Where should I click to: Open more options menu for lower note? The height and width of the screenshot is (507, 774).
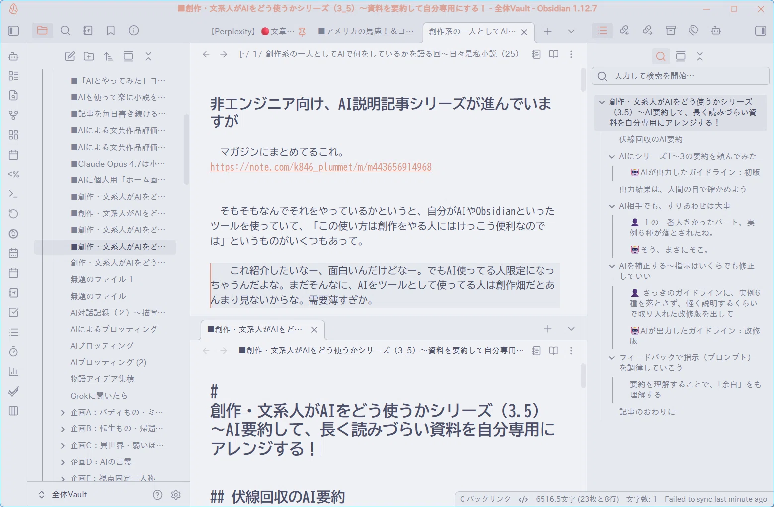coord(571,351)
